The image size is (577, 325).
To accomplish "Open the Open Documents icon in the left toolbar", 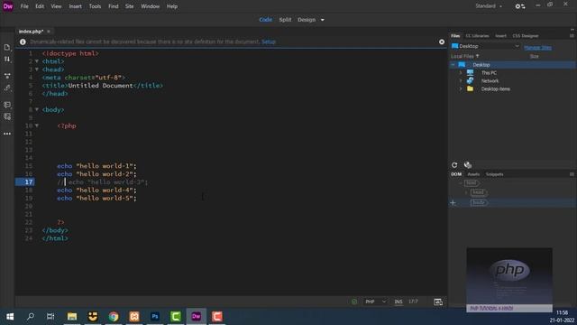I will [x=7, y=47].
